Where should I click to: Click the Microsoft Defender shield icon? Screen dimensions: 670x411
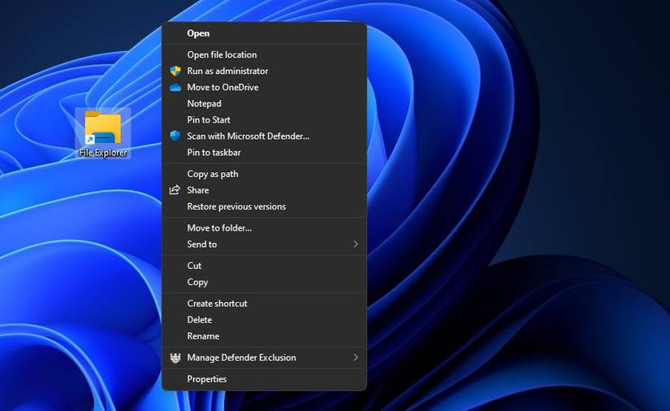pos(175,136)
